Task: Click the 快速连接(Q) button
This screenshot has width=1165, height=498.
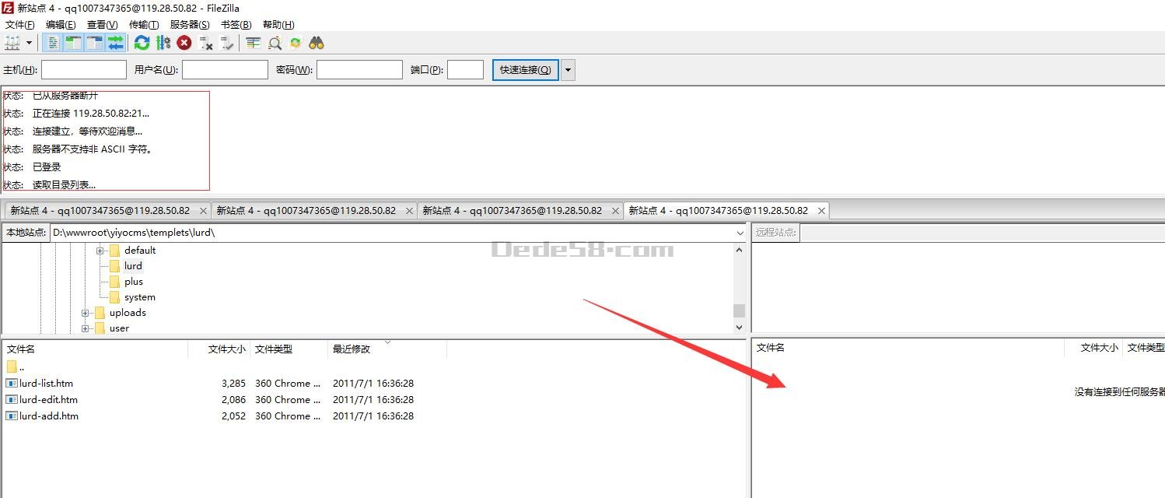Action: pos(525,70)
